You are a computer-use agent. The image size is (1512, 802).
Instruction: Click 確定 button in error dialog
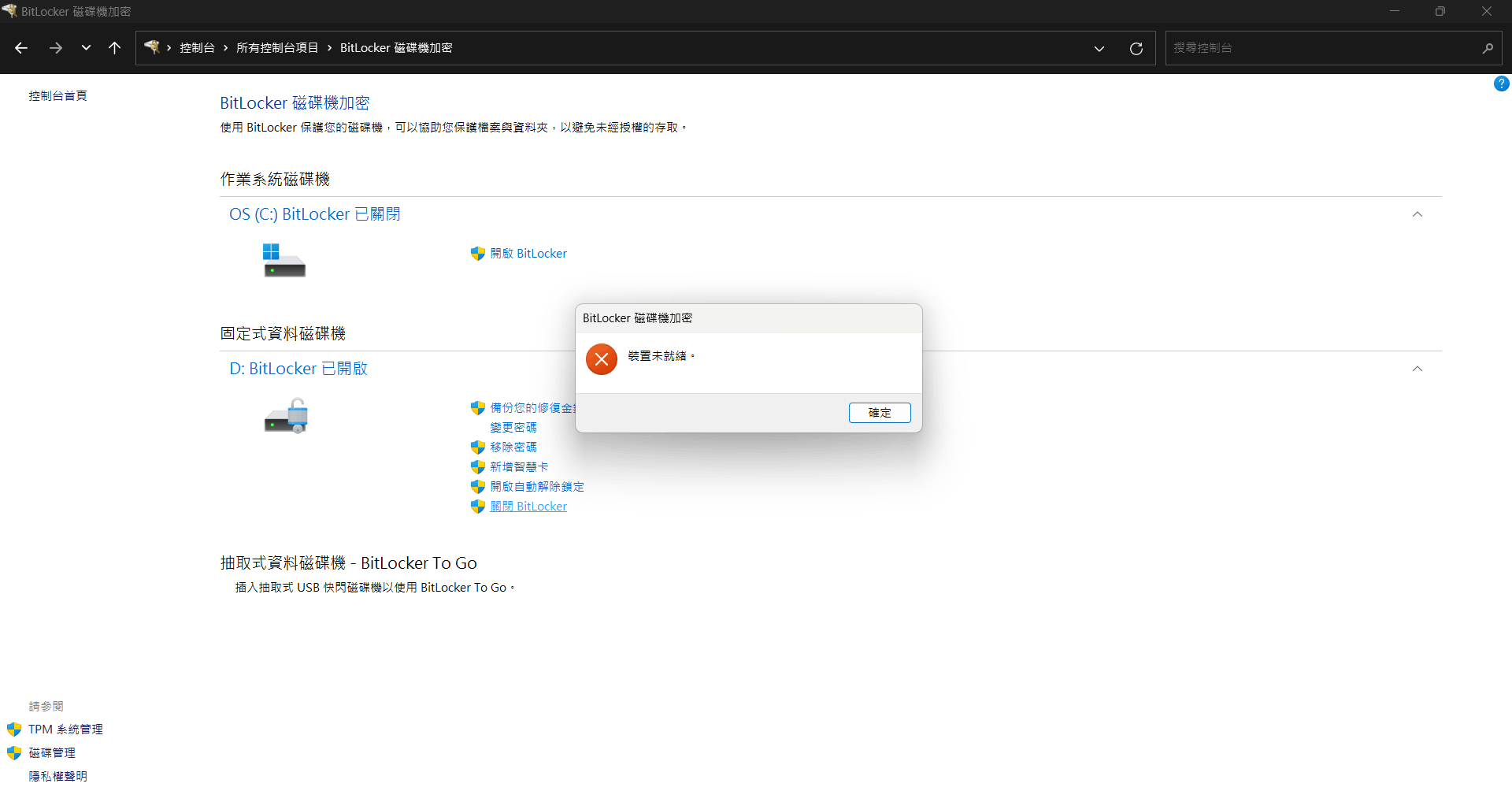pos(880,413)
